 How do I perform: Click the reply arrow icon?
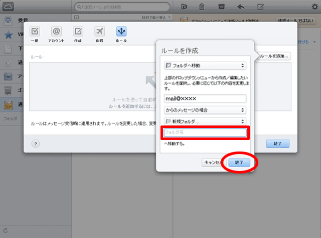(241, 6)
